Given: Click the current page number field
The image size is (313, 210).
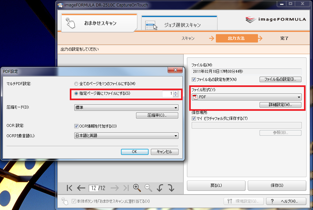Looking at the screenshot, I should click(x=93, y=188).
